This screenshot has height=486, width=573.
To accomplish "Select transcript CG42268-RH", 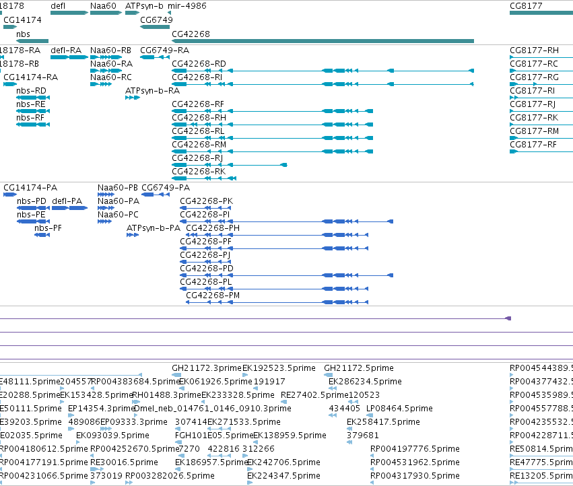I will point(199,118).
